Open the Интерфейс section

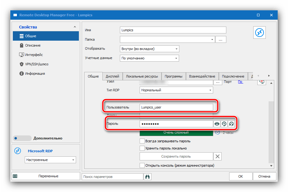point(34,55)
